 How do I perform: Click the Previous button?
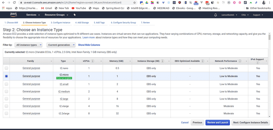(x=197, y=123)
